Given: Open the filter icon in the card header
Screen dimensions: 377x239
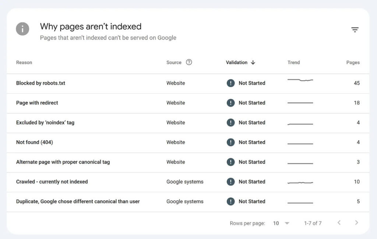Looking at the screenshot, I should tap(355, 29).
